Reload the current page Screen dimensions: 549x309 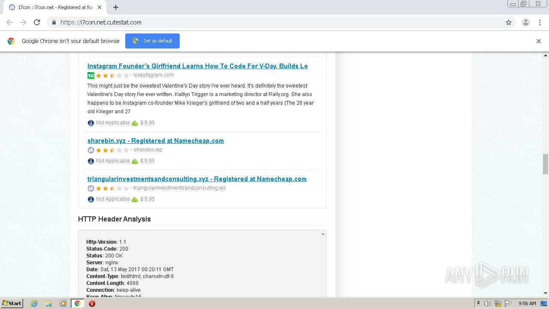coord(37,22)
